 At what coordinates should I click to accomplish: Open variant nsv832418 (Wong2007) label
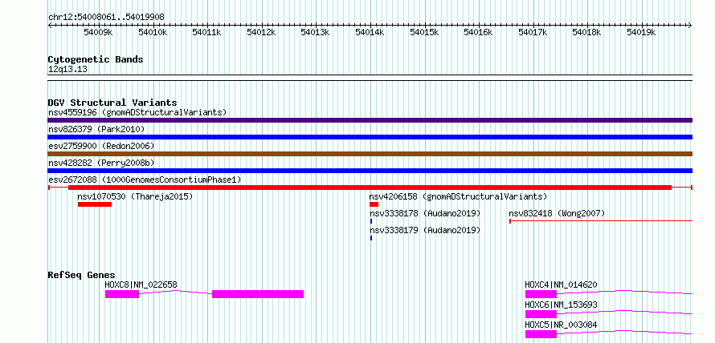(x=557, y=213)
